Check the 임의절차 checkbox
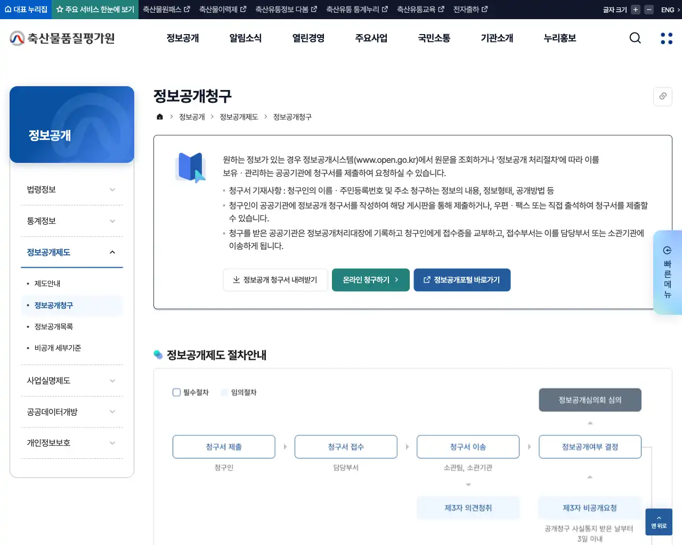Screen dimensions: 682x545 224,392
